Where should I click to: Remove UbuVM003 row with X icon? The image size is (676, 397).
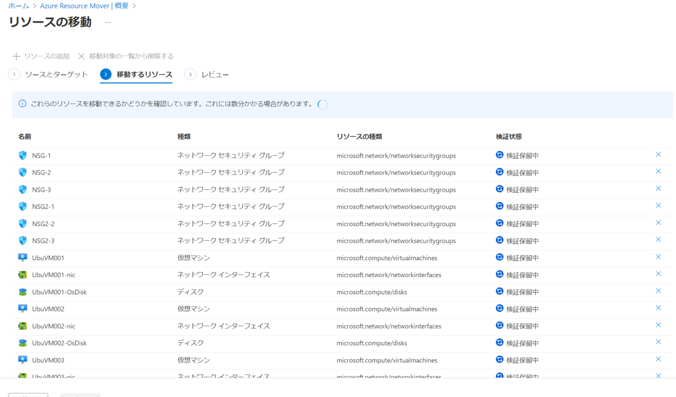click(658, 359)
